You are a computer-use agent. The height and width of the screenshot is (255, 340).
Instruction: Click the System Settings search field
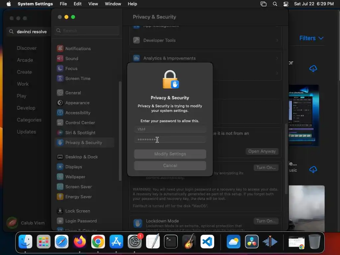[x=87, y=31]
